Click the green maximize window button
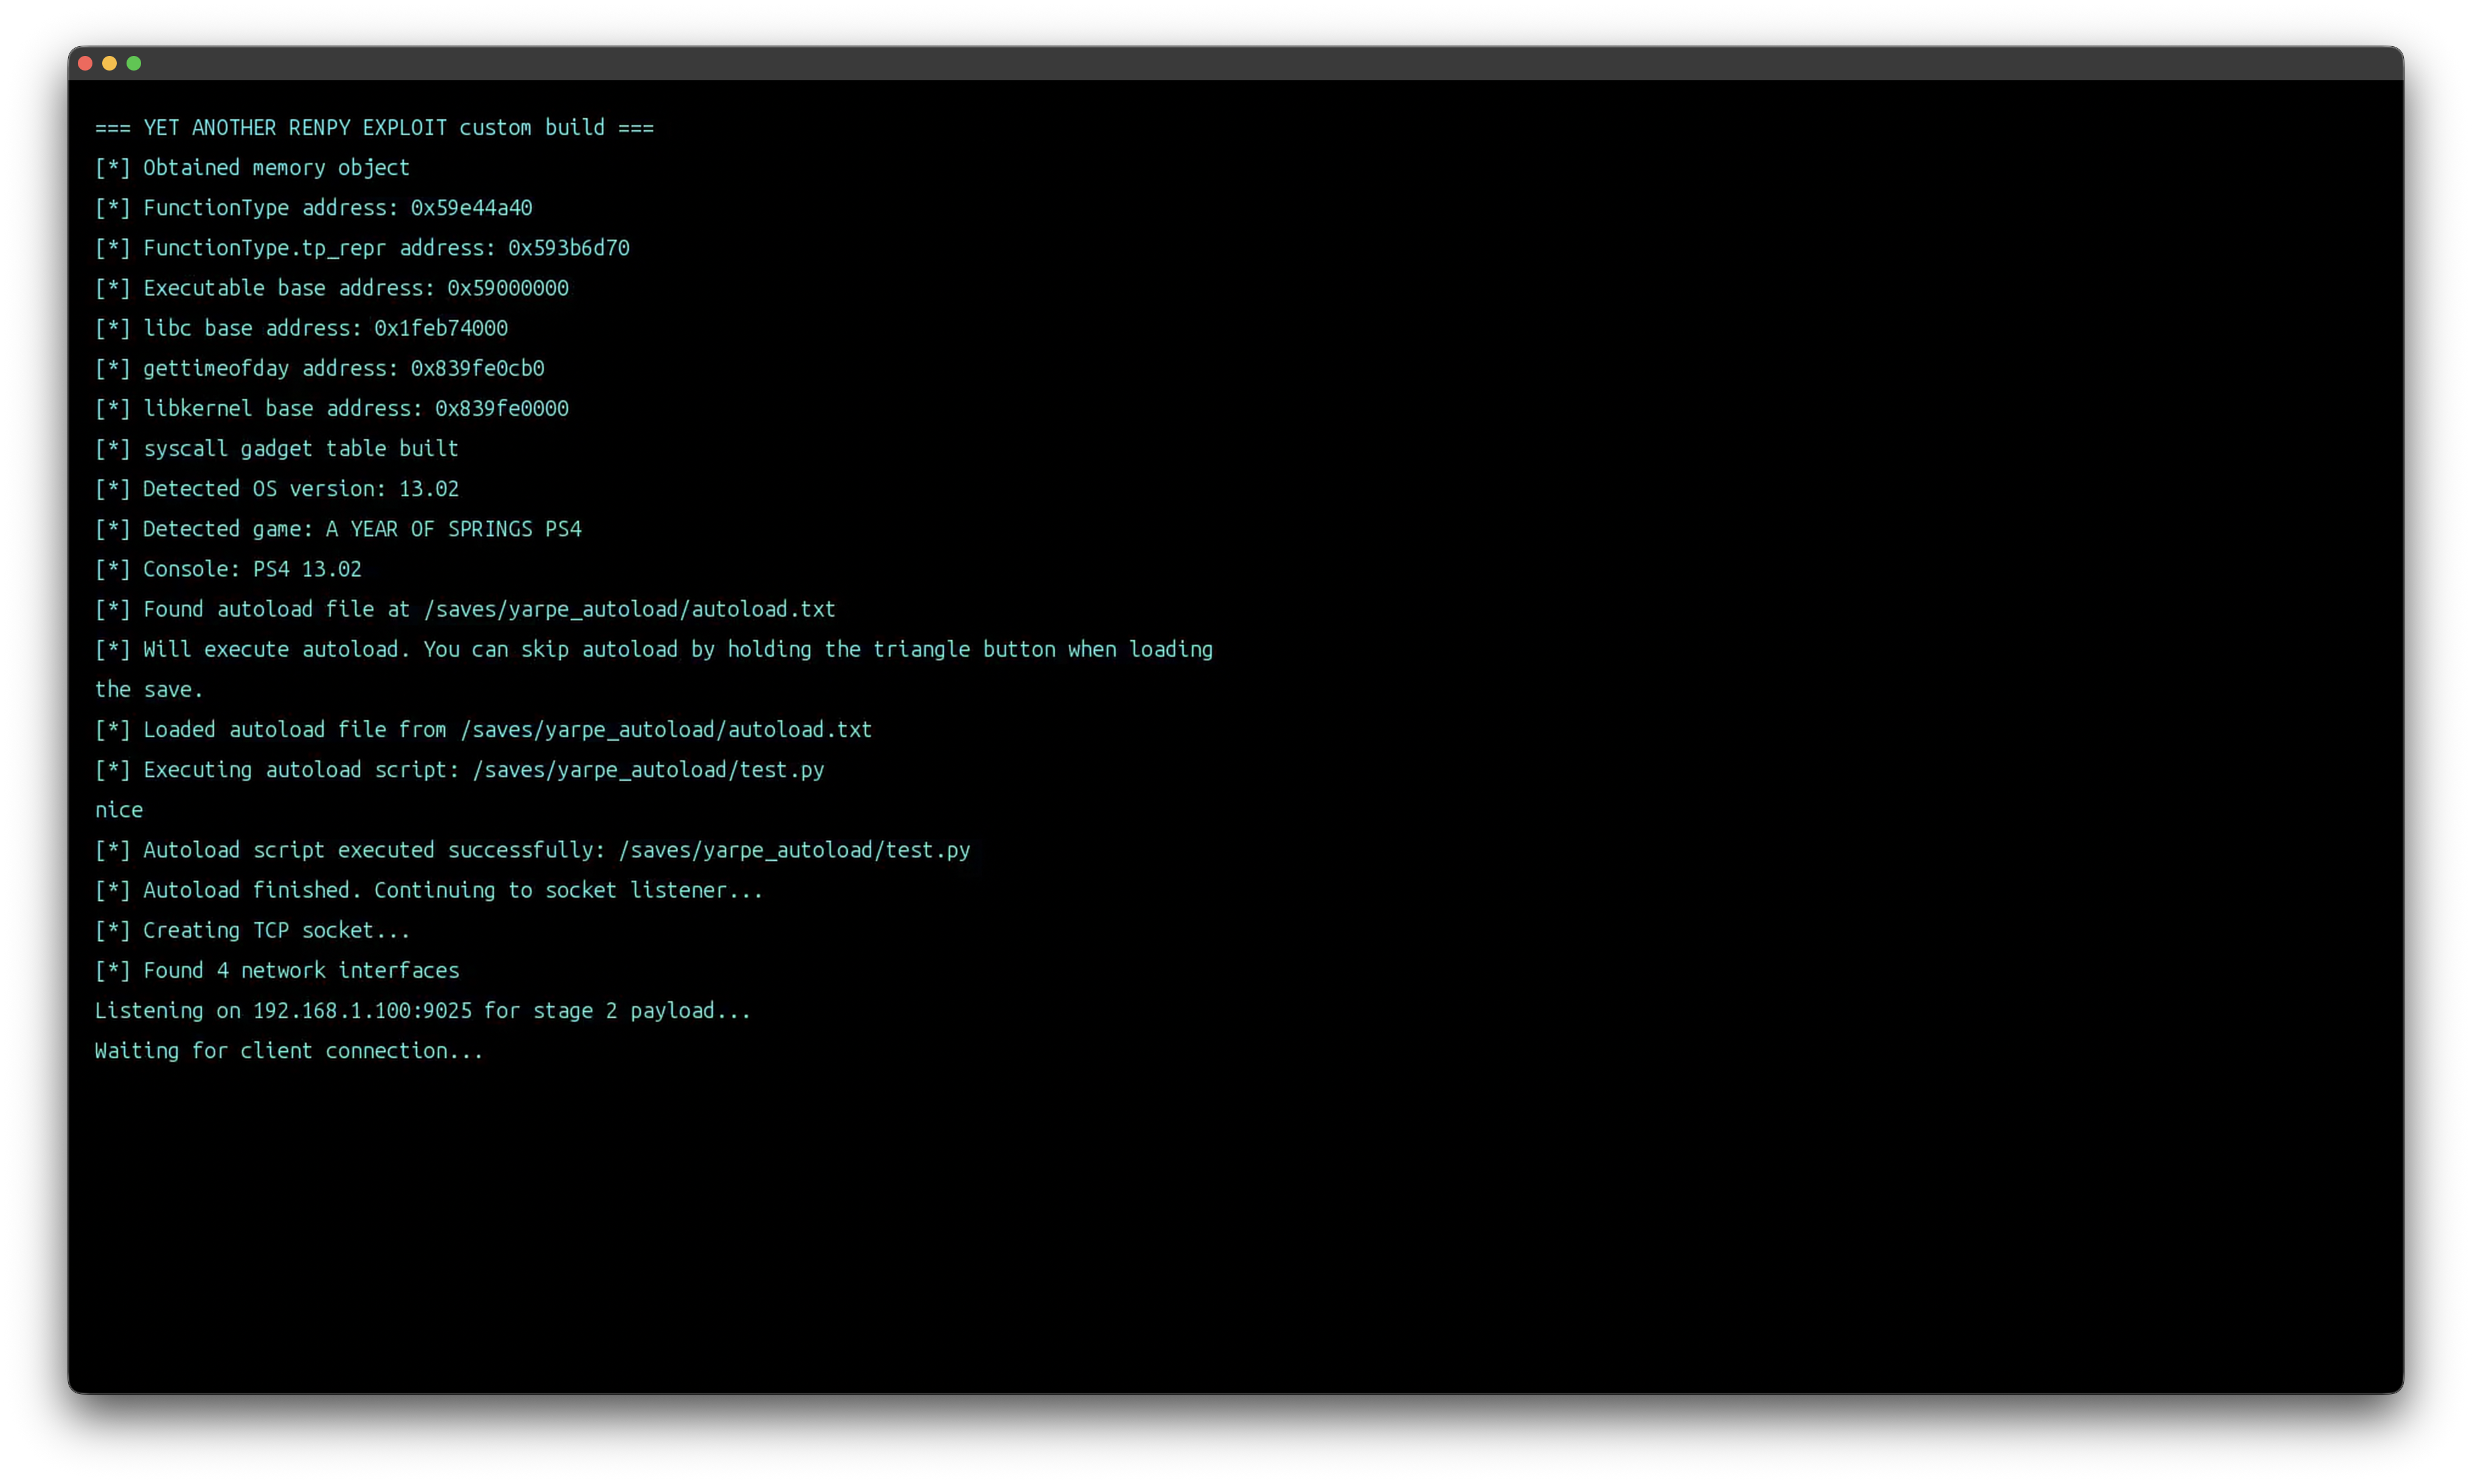 tap(134, 64)
